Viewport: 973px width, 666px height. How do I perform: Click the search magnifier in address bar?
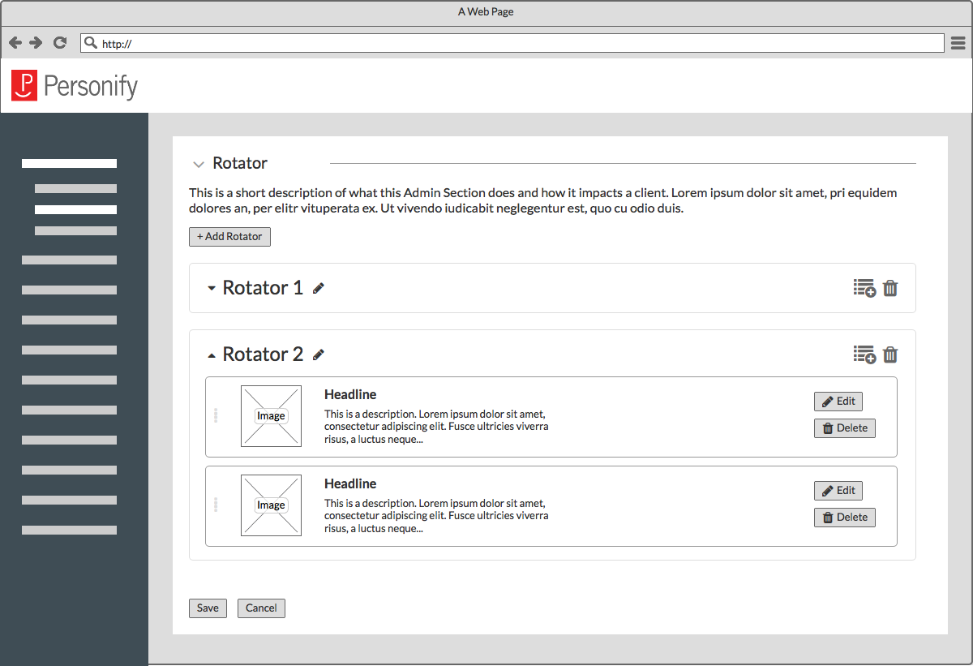(x=91, y=43)
